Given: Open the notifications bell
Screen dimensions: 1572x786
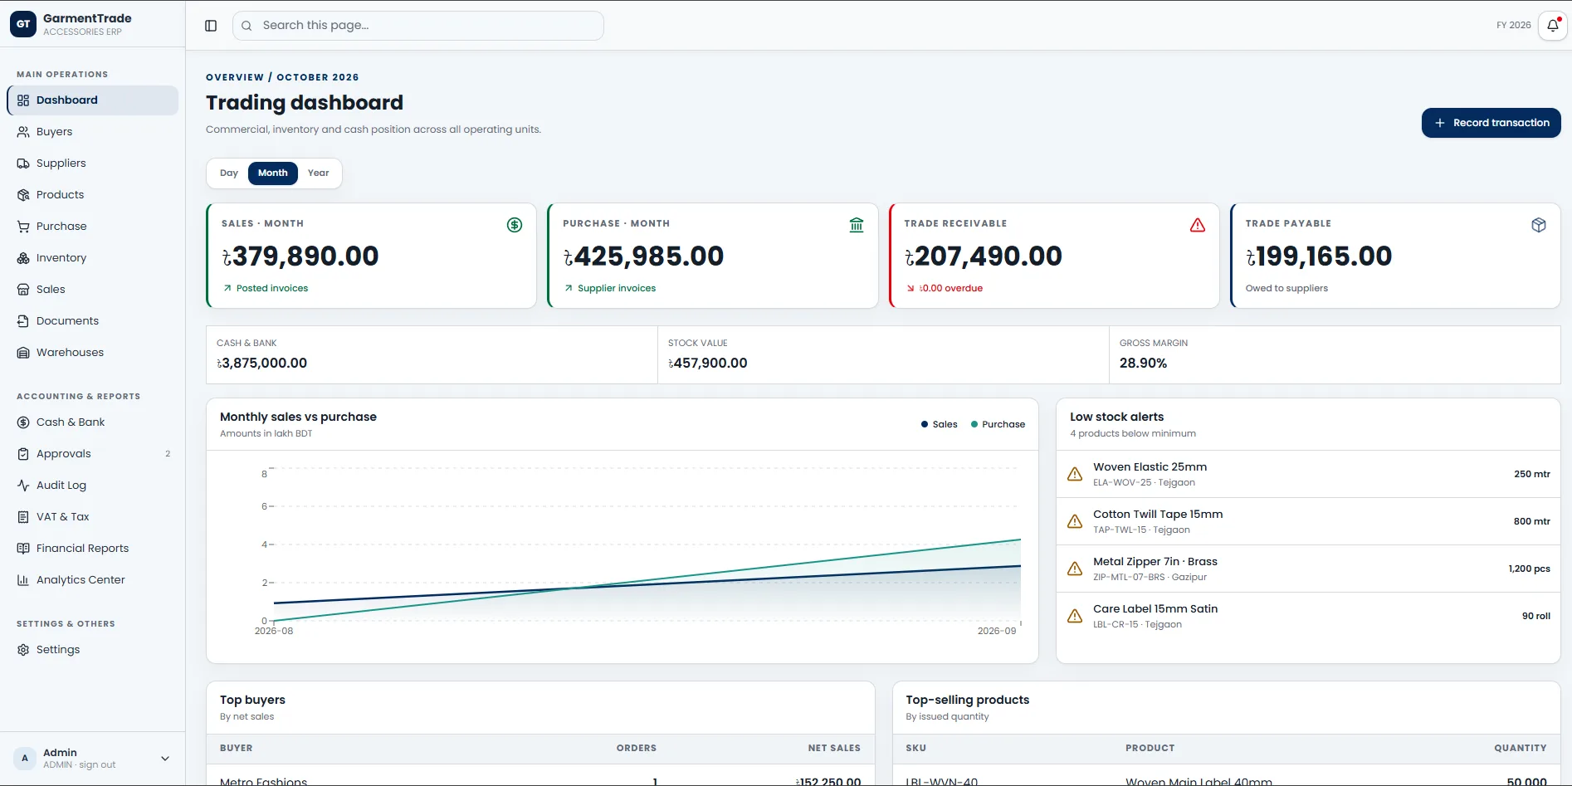Looking at the screenshot, I should pyautogui.click(x=1552, y=26).
